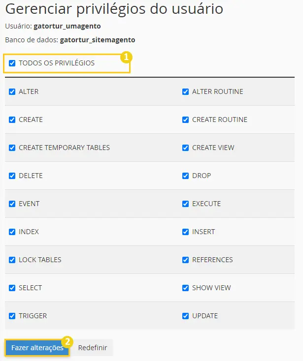Disable the DROP privilege checkbox
303x361 pixels.
(x=185, y=176)
